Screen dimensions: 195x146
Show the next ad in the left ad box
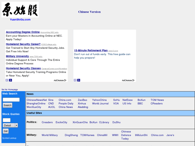(10, 80)
